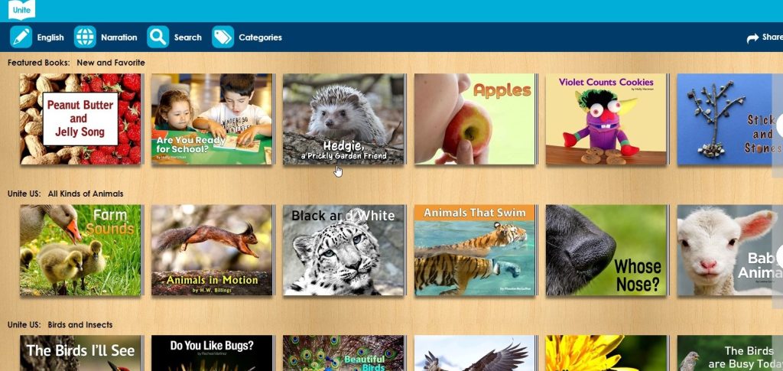Open the Farm Sounds book
The height and width of the screenshot is (371, 783).
pyautogui.click(x=81, y=250)
